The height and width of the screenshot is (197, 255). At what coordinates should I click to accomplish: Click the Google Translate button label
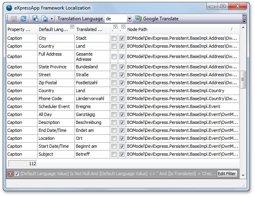[161, 19]
